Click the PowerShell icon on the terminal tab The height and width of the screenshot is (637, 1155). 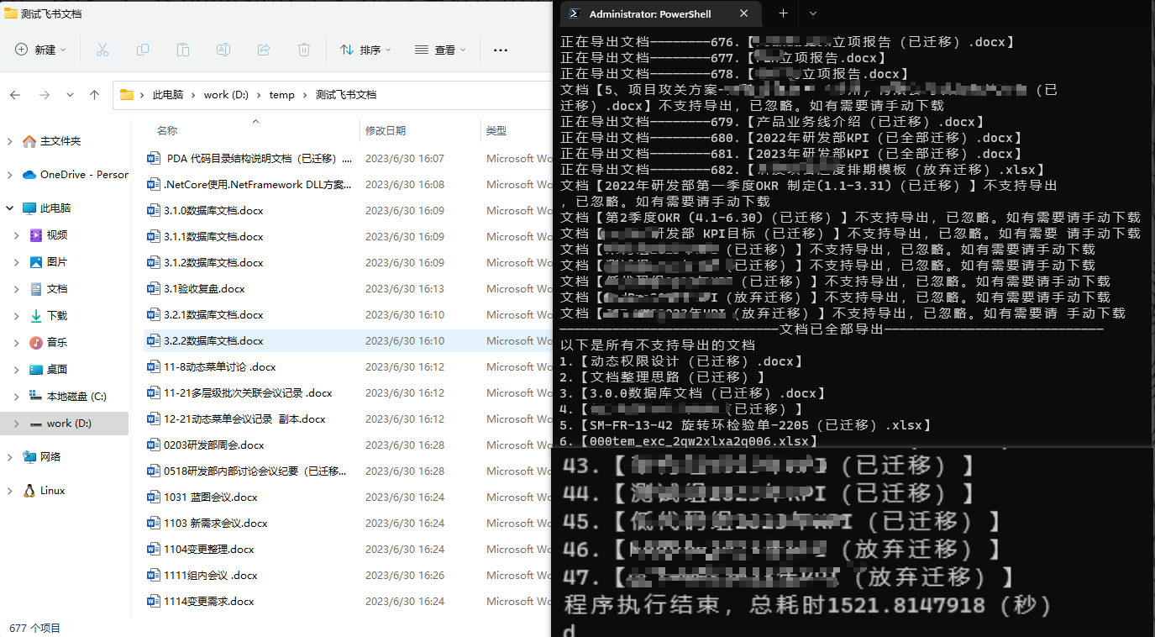point(575,13)
